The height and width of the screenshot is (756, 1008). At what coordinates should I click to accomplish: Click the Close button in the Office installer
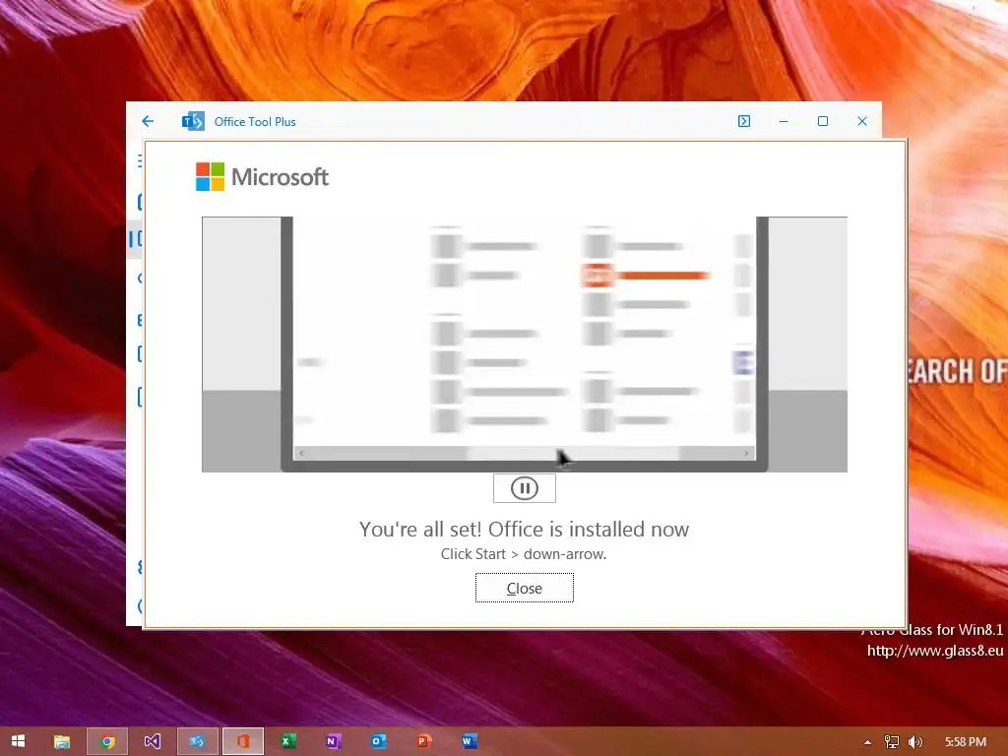[x=524, y=588]
